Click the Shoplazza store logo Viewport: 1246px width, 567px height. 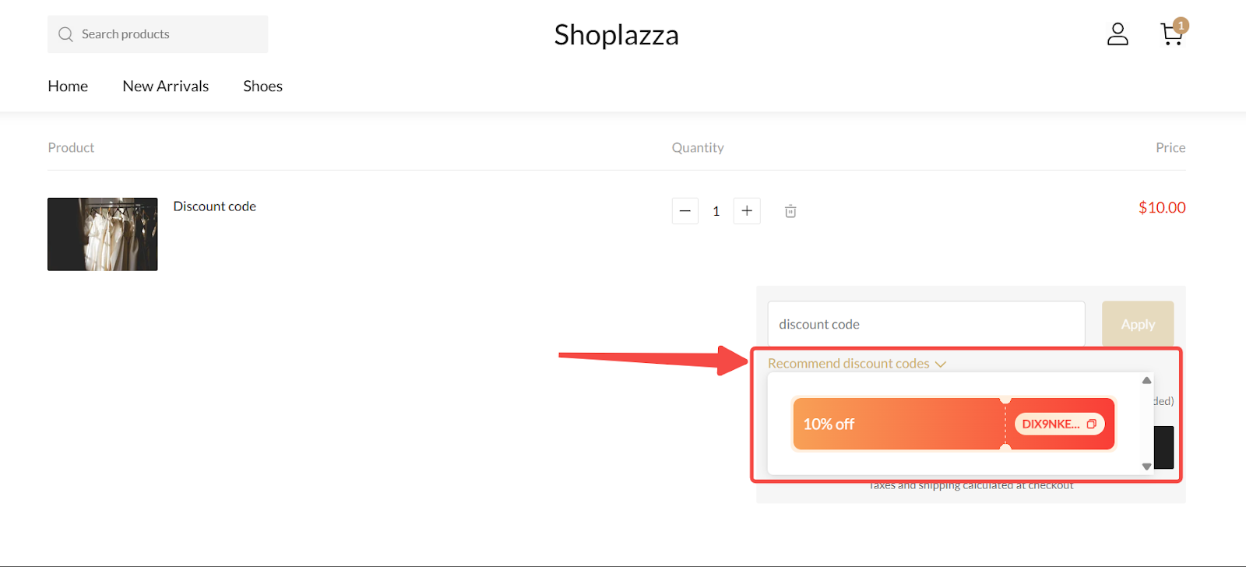coord(616,35)
